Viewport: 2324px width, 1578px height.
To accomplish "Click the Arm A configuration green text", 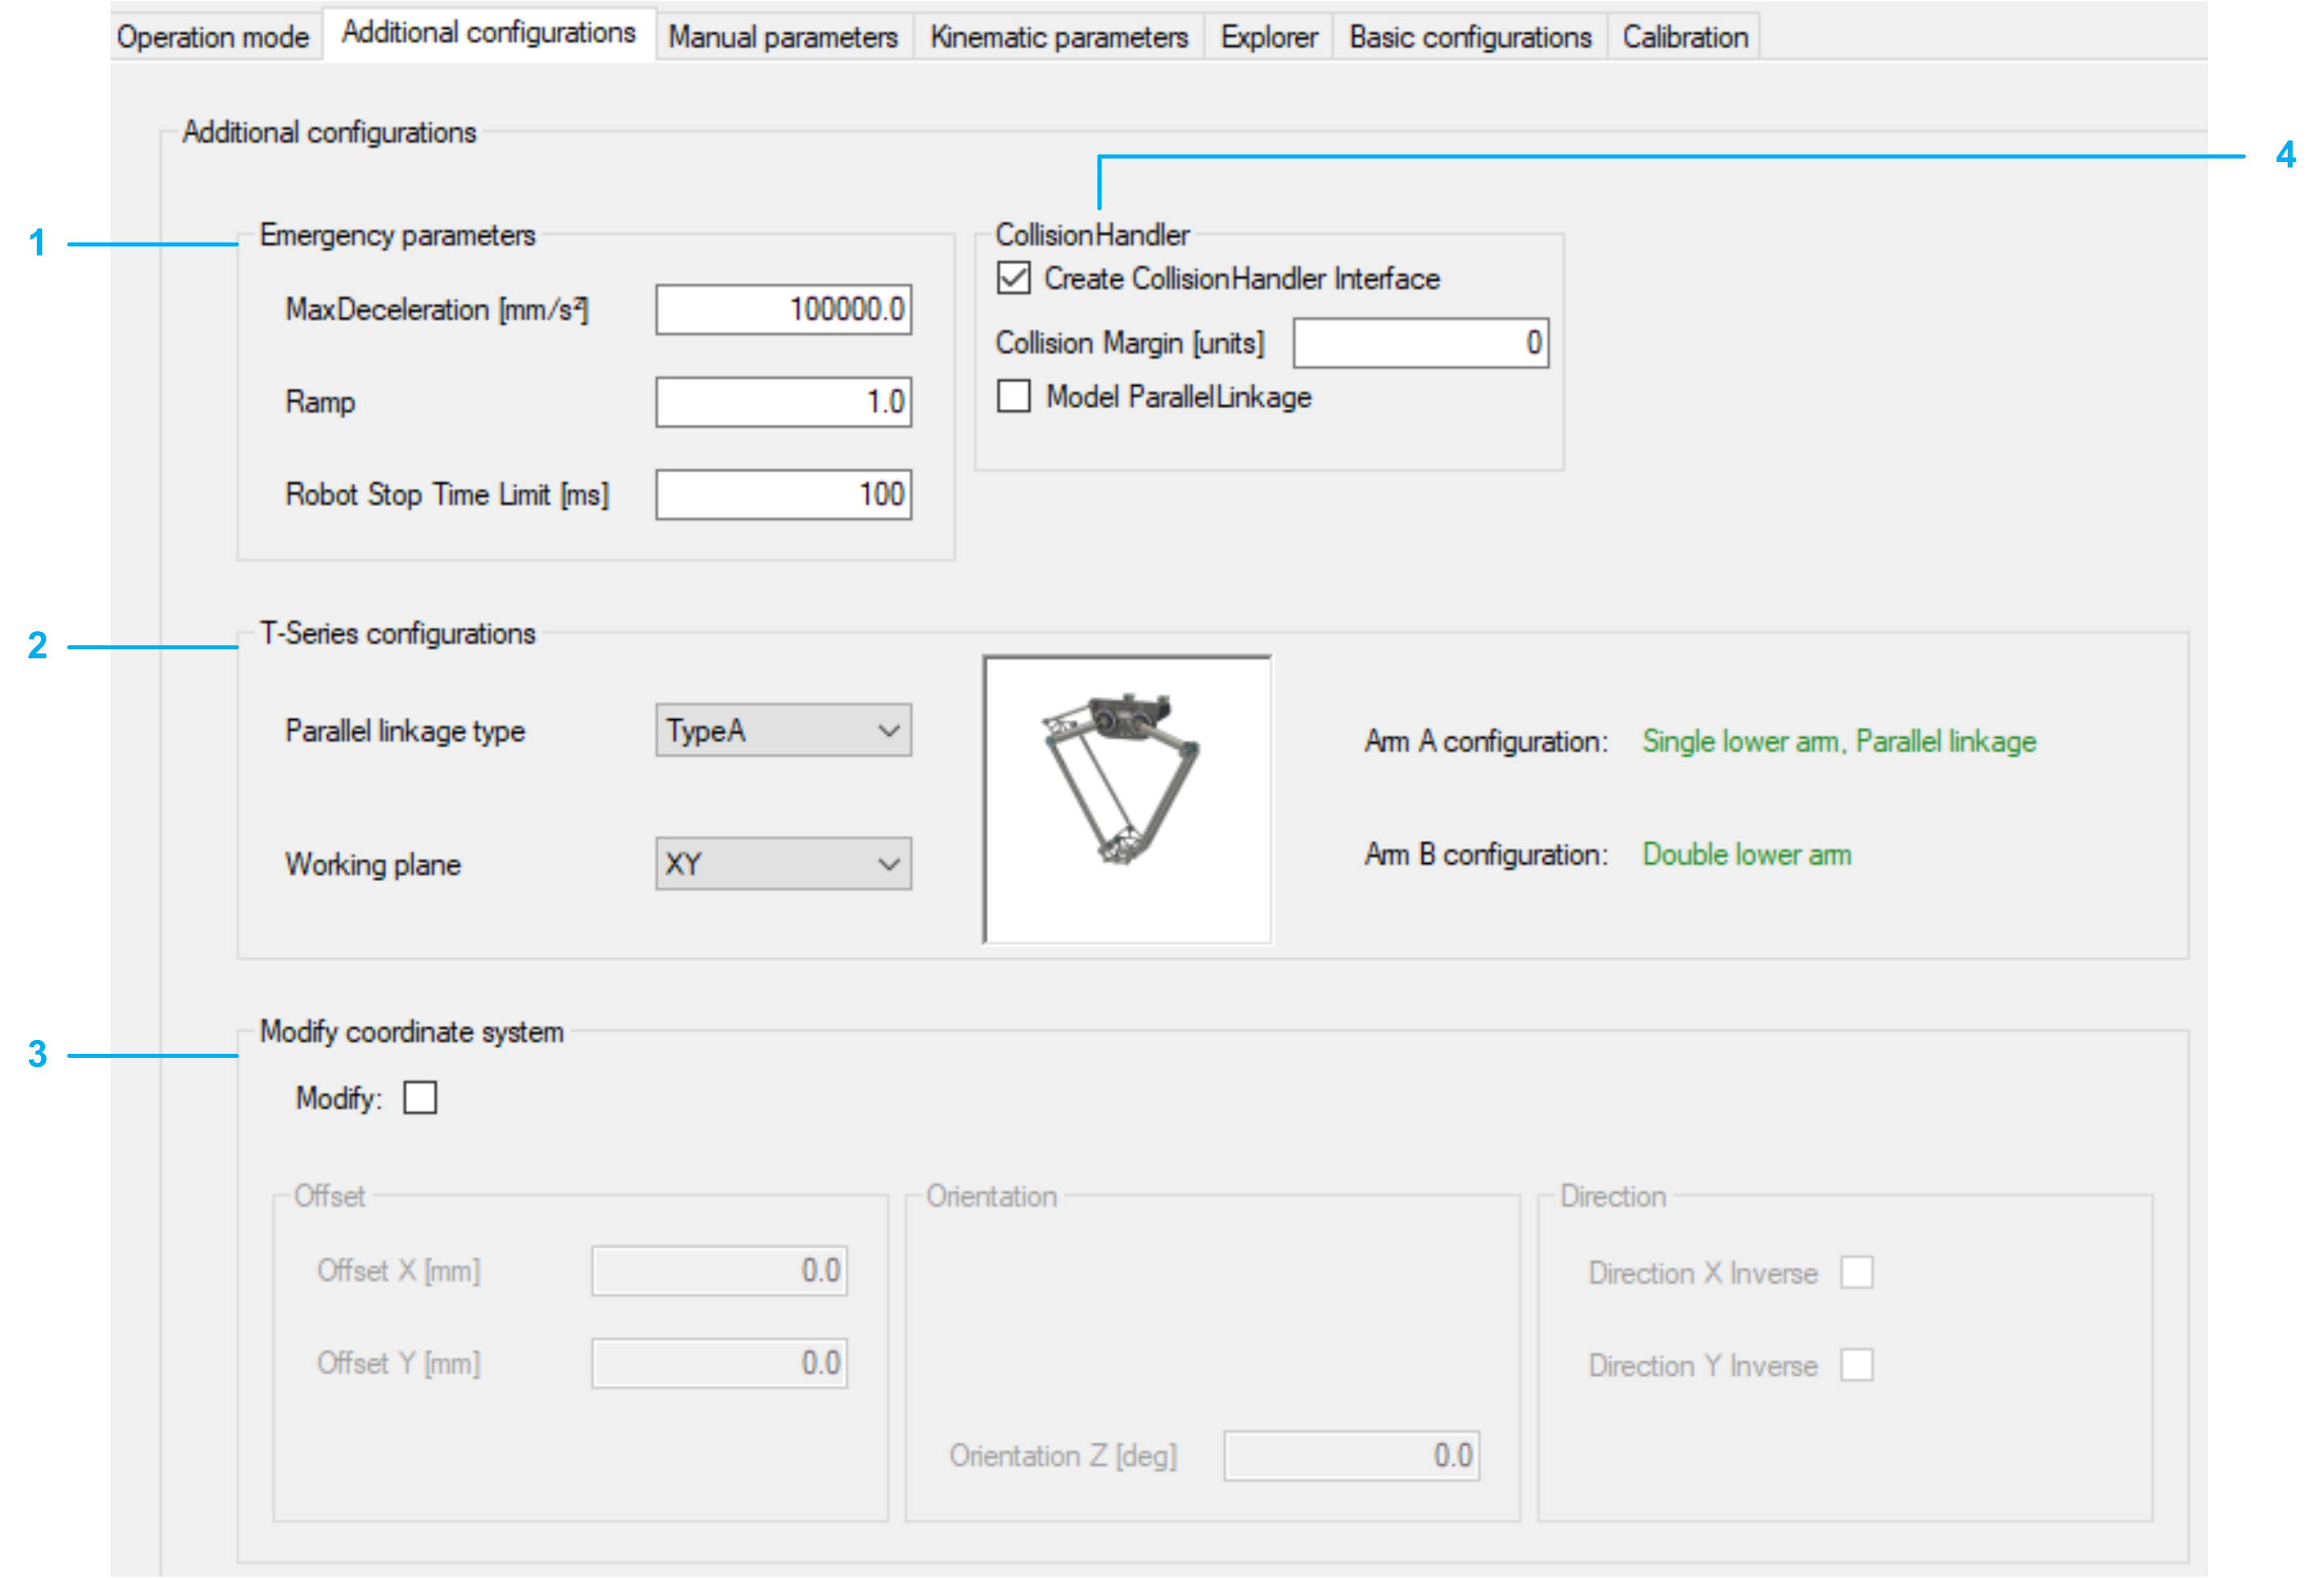I will (1838, 742).
